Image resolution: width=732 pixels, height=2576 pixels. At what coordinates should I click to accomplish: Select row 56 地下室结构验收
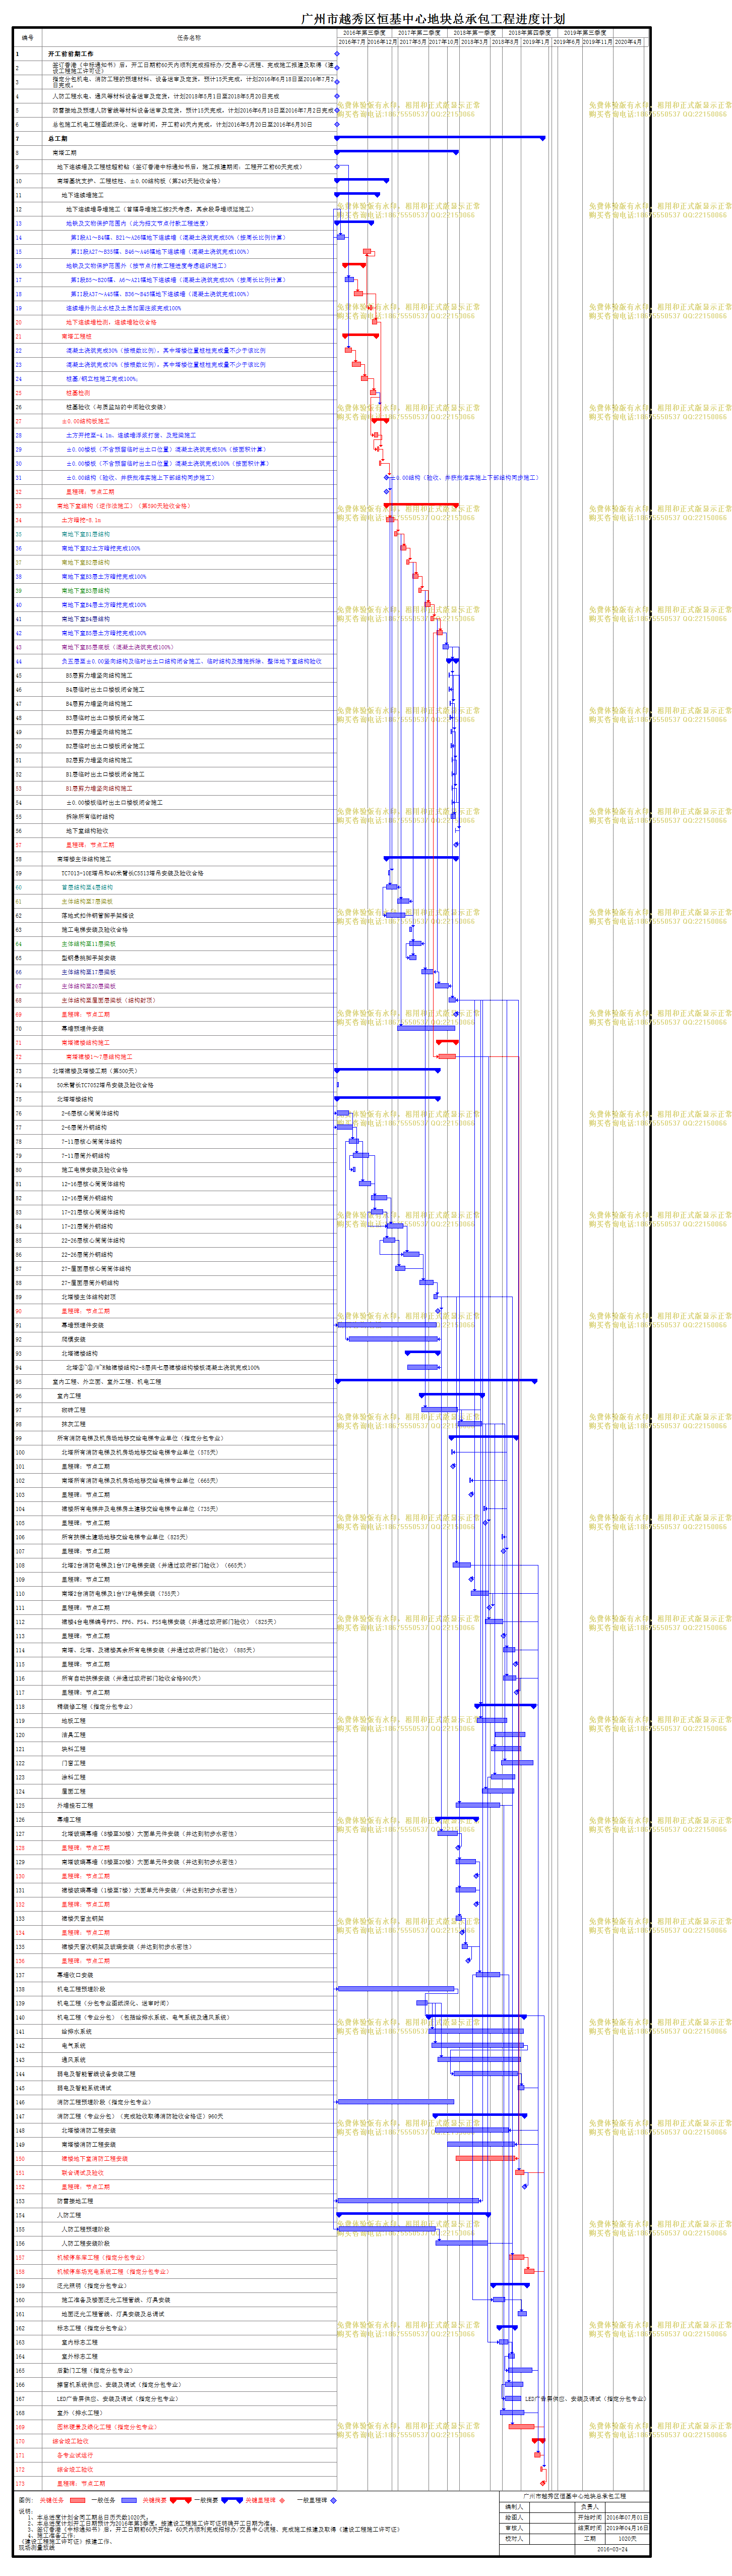click(x=175, y=831)
